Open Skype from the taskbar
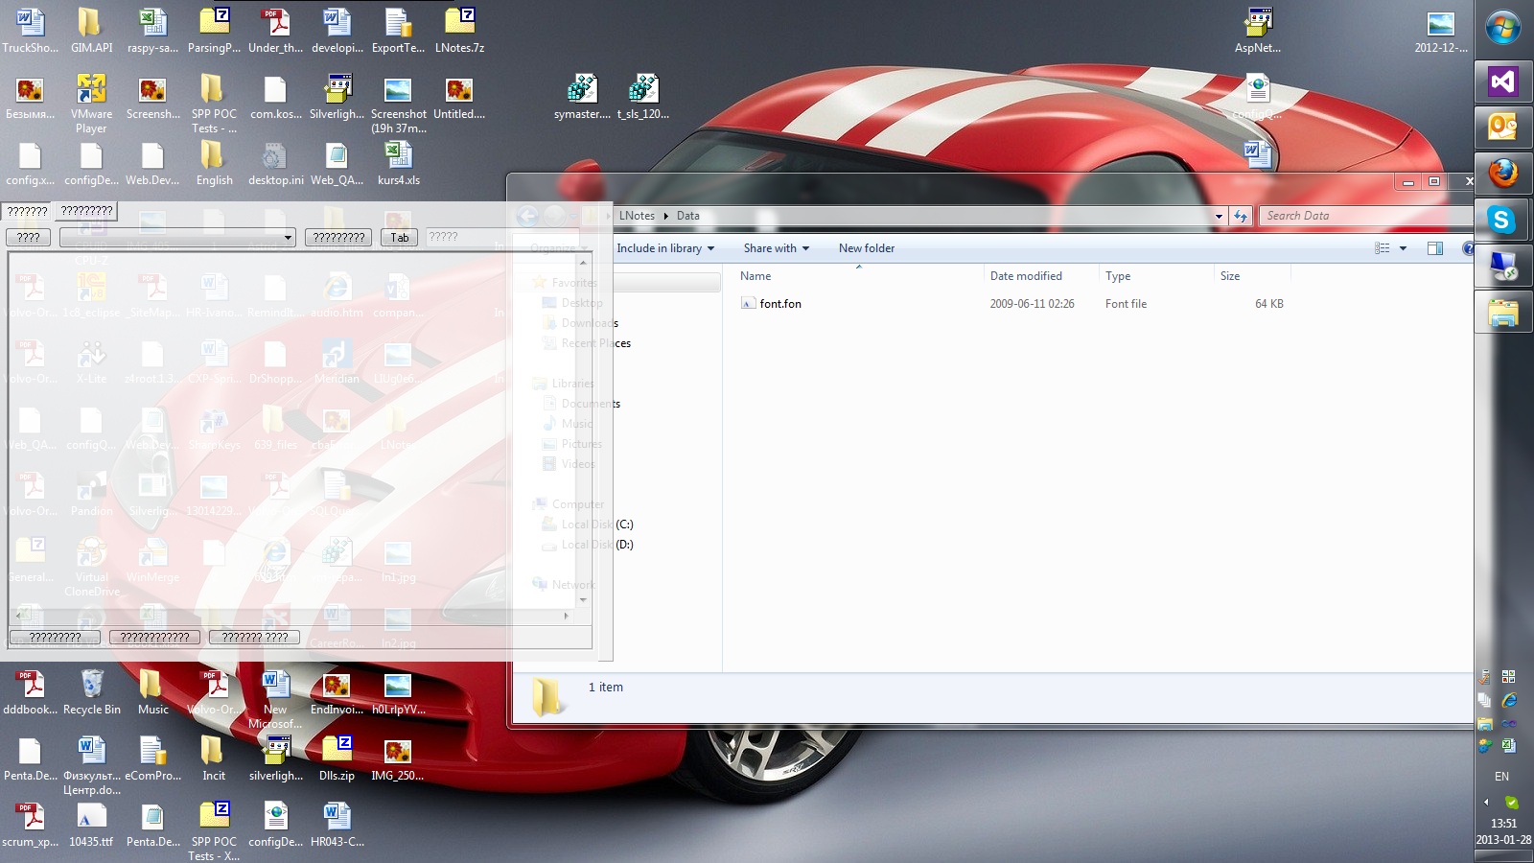This screenshot has width=1534, height=863. pos(1502,220)
